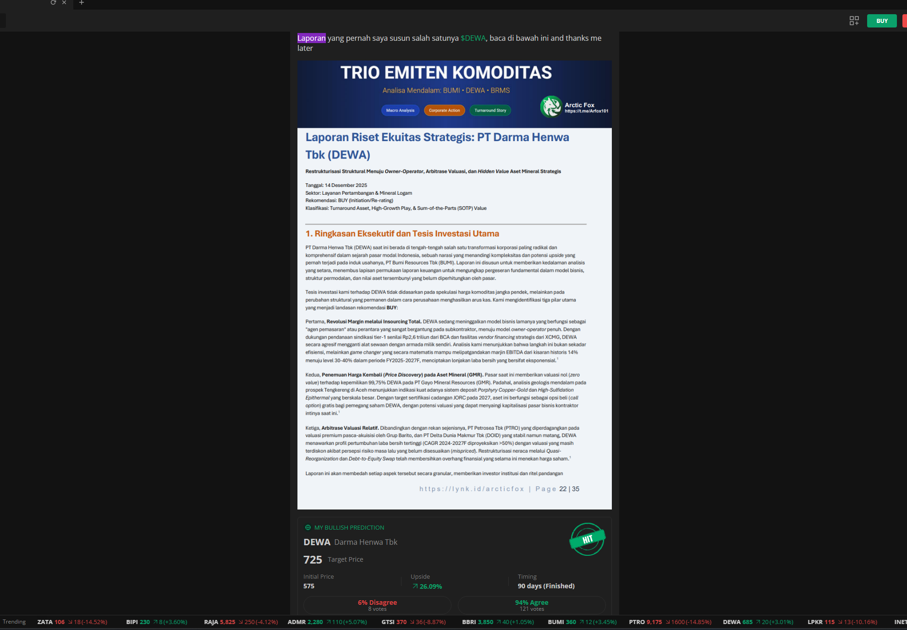Click the highlighted Laporan word
Screen dimensions: 907x630
[311, 38]
